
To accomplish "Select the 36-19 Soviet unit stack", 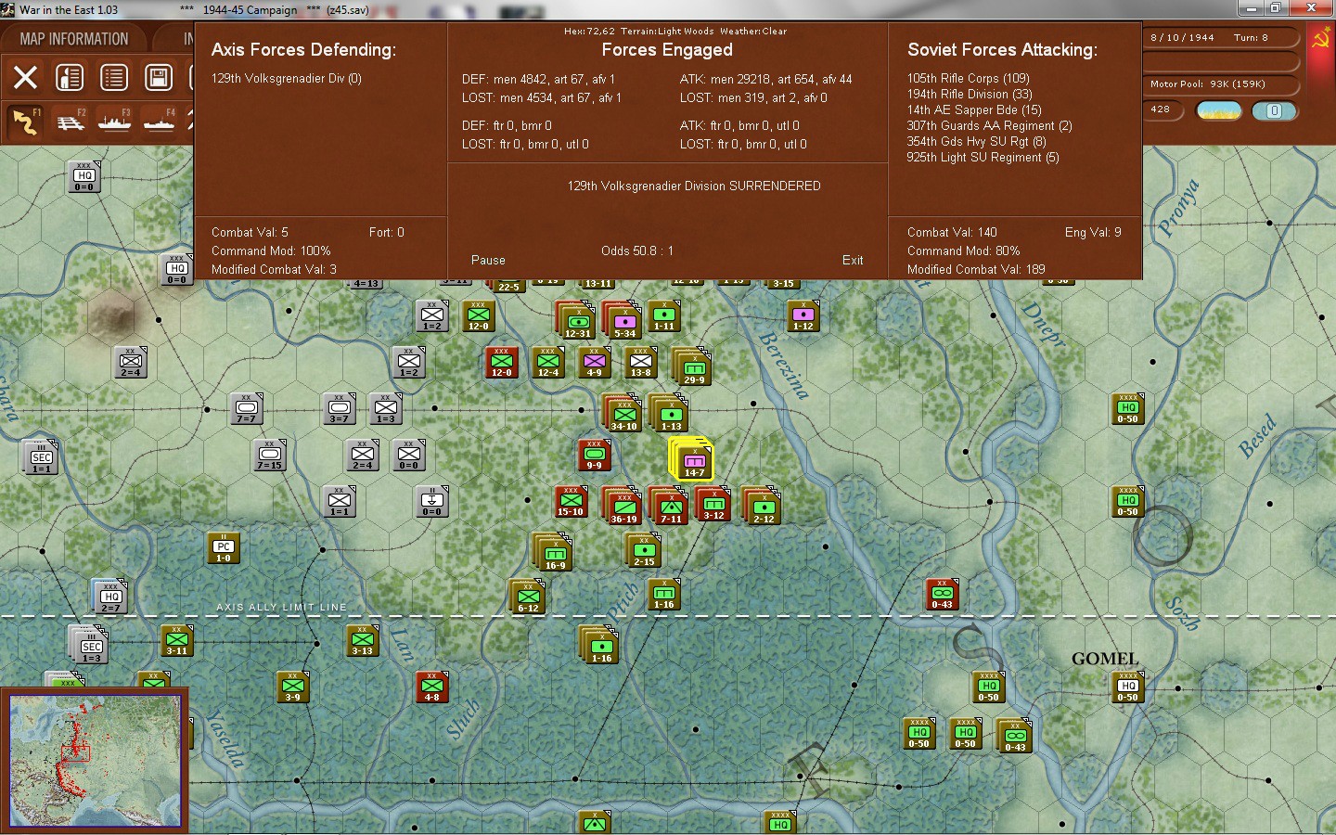I will [x=623, y=507].
